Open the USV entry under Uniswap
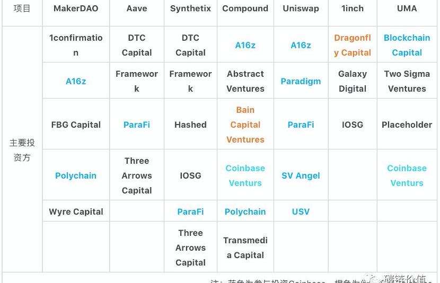The height and width of the screenshot is (283, 440). (x=301, y=211)
